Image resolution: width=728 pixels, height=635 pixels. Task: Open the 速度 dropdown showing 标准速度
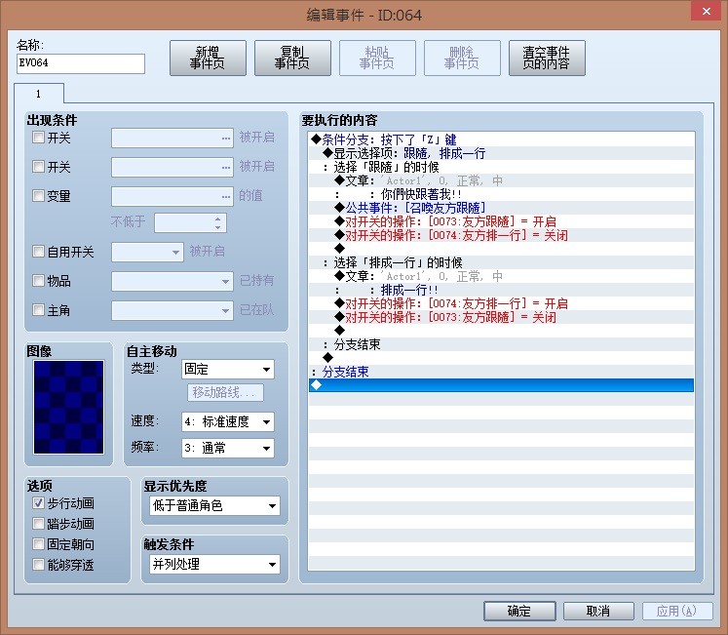[x=228, y=422]
